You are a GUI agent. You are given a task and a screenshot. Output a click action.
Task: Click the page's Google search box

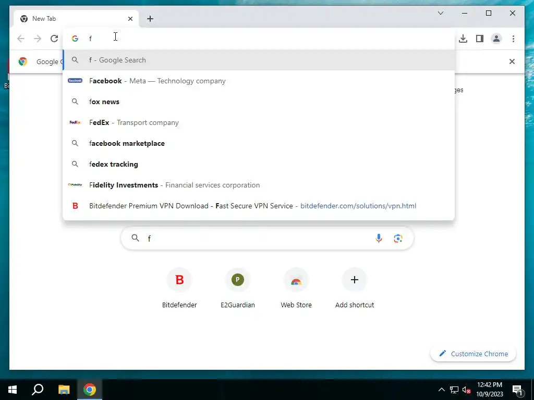tap(267, 238)
